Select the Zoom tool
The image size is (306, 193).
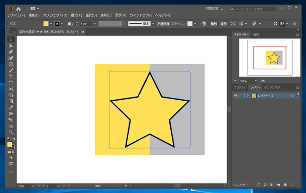point(11,132)
